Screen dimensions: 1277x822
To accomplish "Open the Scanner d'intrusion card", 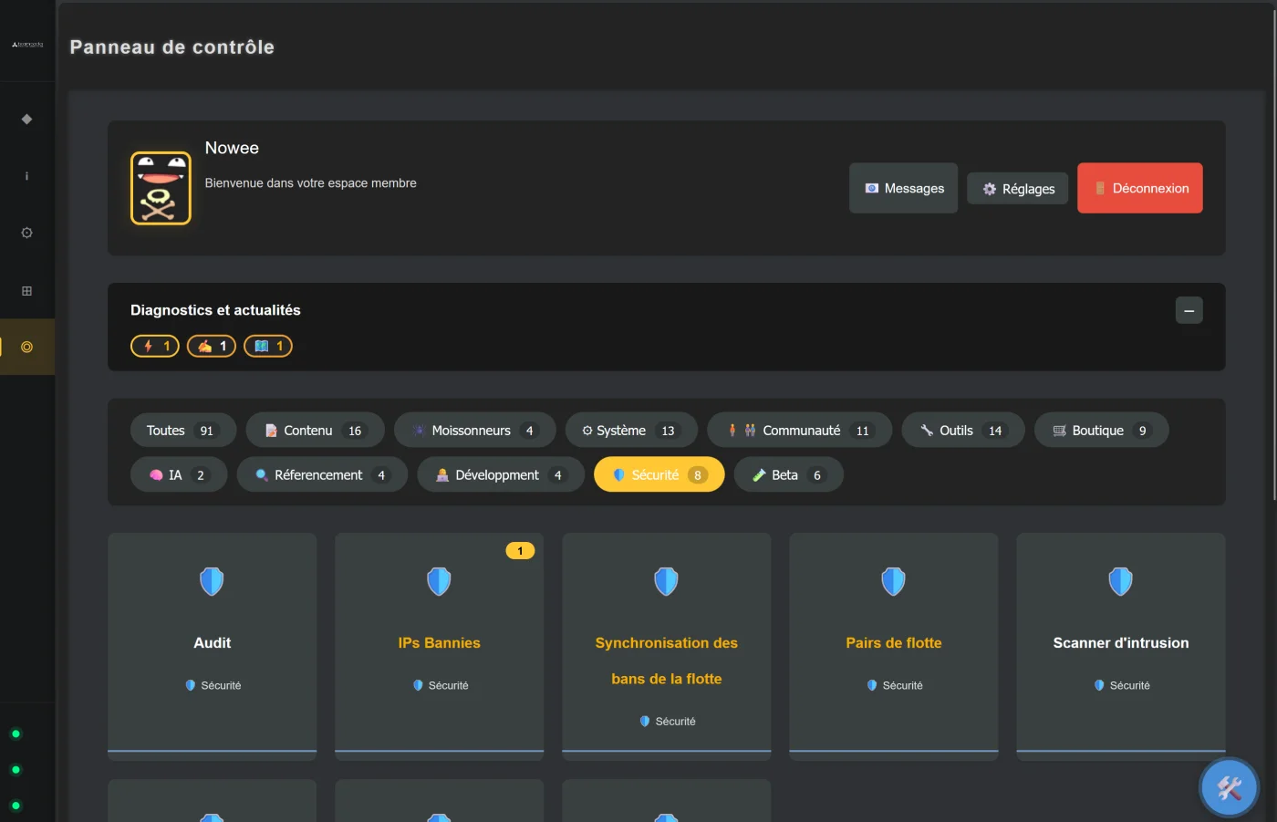I will pyautogui.click(x=1121, y=647).
